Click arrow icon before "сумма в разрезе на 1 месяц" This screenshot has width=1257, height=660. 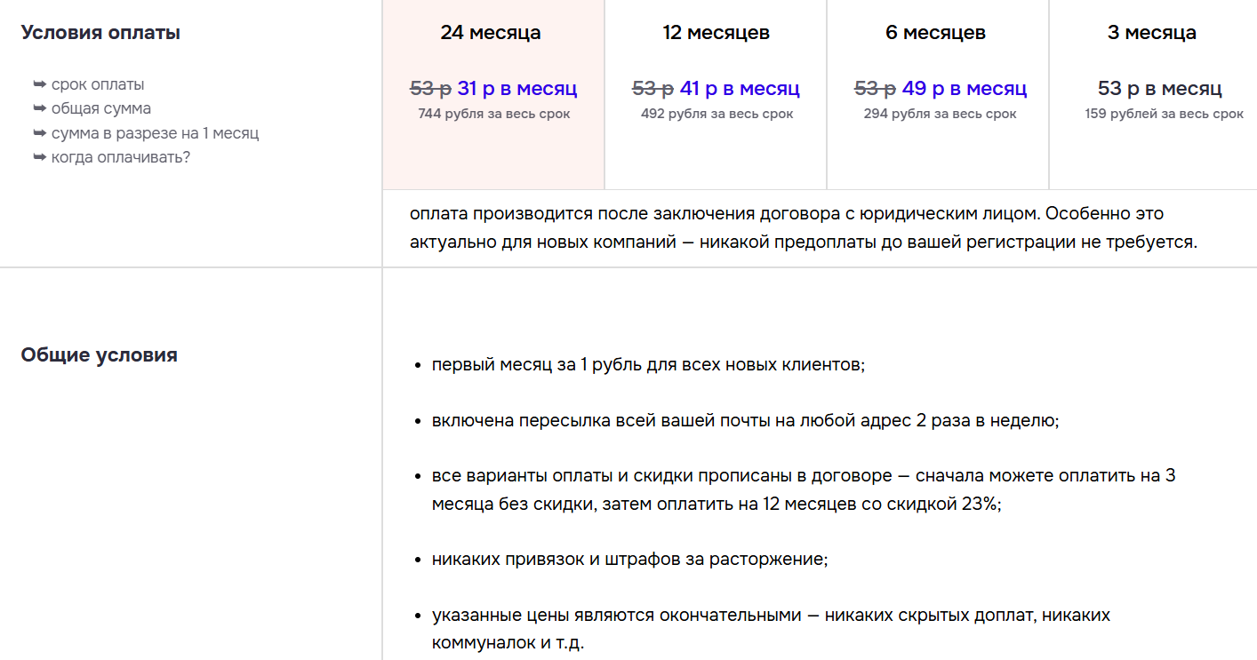[39, 133]
